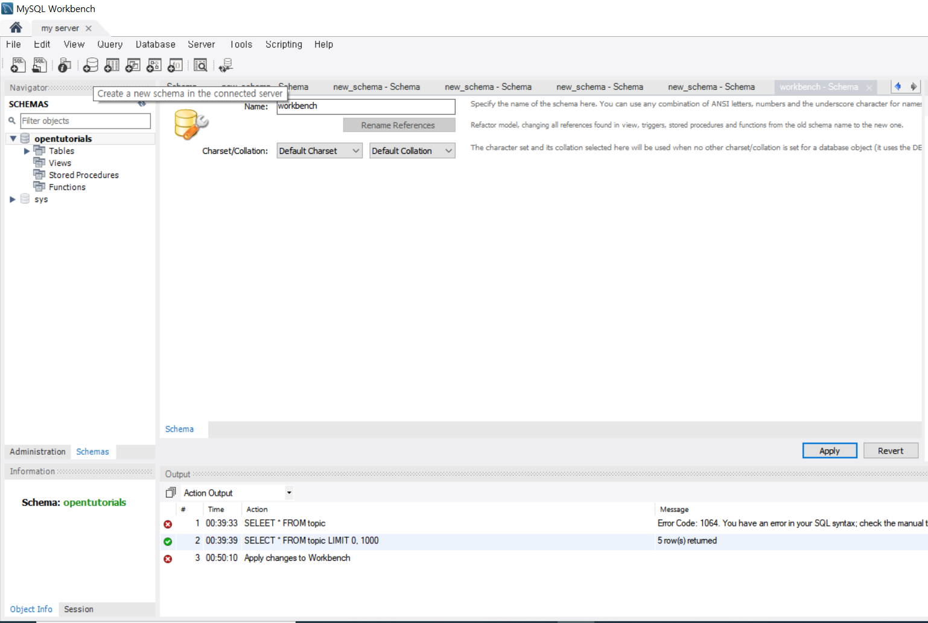
Task: Click the error icon on SELEET row
Action: (x=168, y=524)
